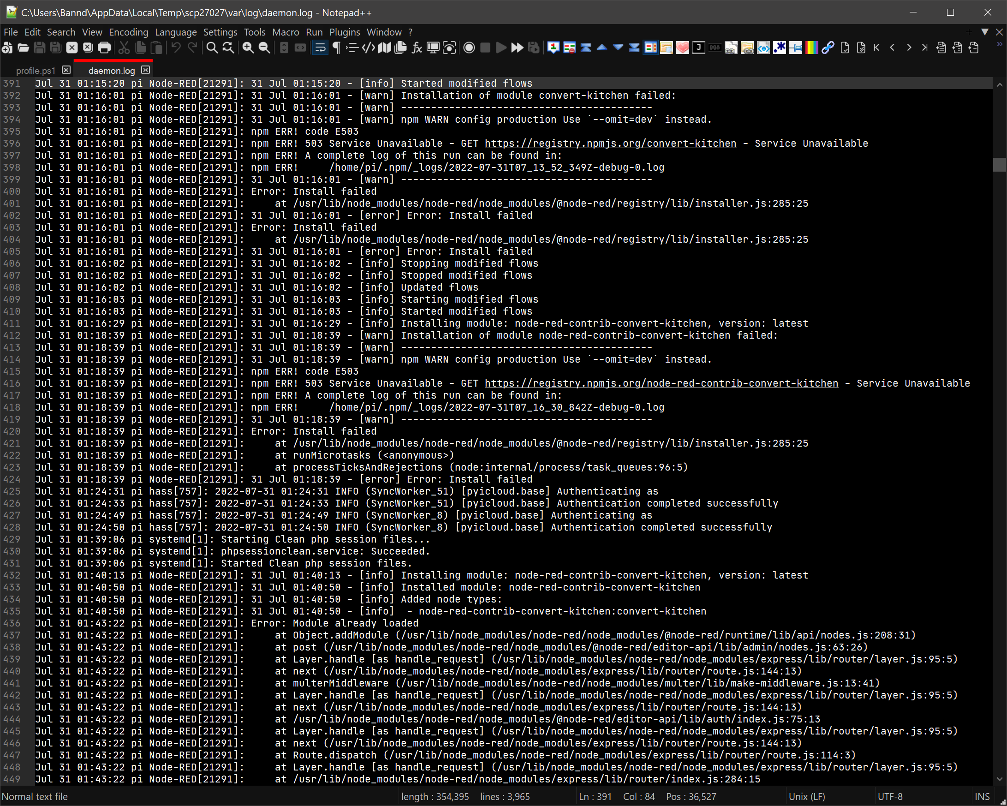Screen dimensions: 1007x806
Task: Click the Close All toolbar icon
Action: coord(88,48)
